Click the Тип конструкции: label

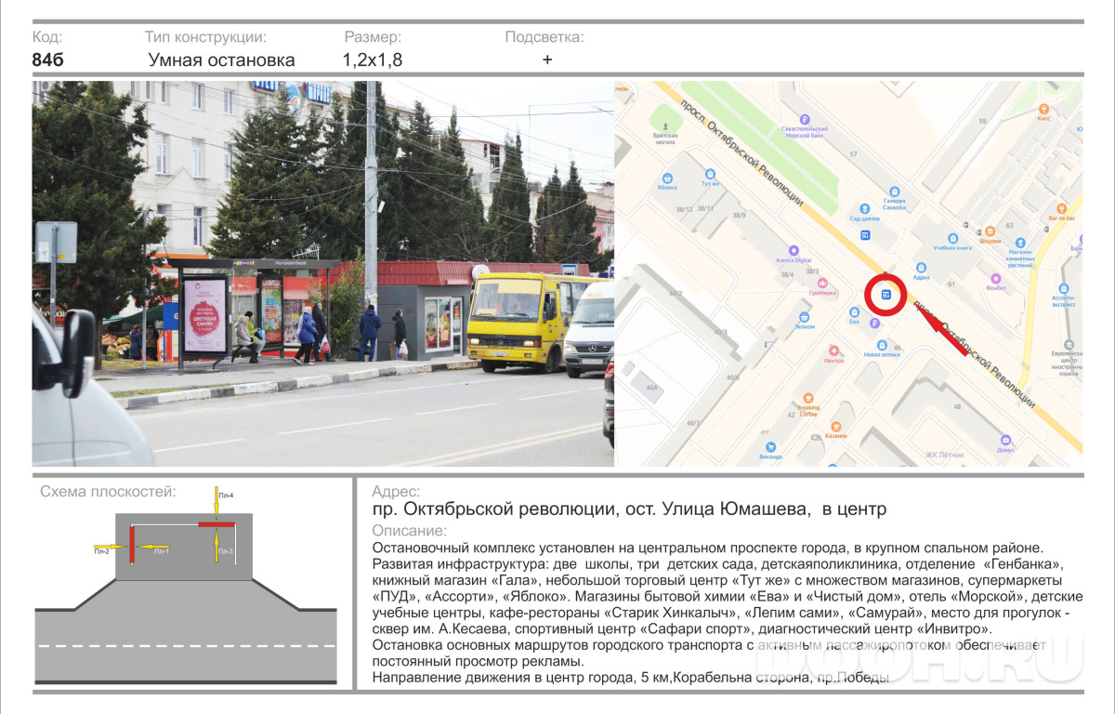coord(205,37)
